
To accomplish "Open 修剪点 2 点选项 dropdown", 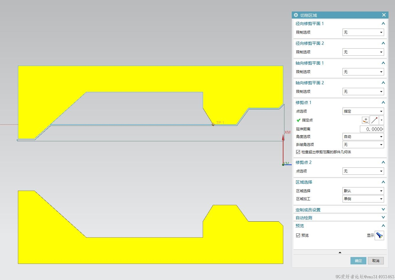I will click(363, 171).
